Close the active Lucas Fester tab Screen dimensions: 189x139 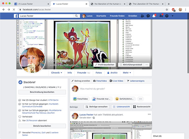[x=86, y=4]
